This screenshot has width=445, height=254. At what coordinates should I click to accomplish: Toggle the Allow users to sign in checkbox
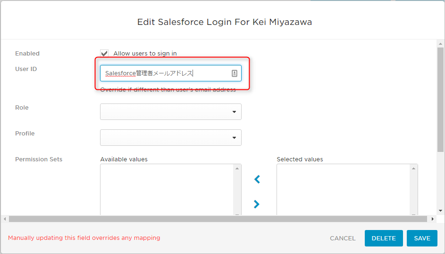coord(104,53)
